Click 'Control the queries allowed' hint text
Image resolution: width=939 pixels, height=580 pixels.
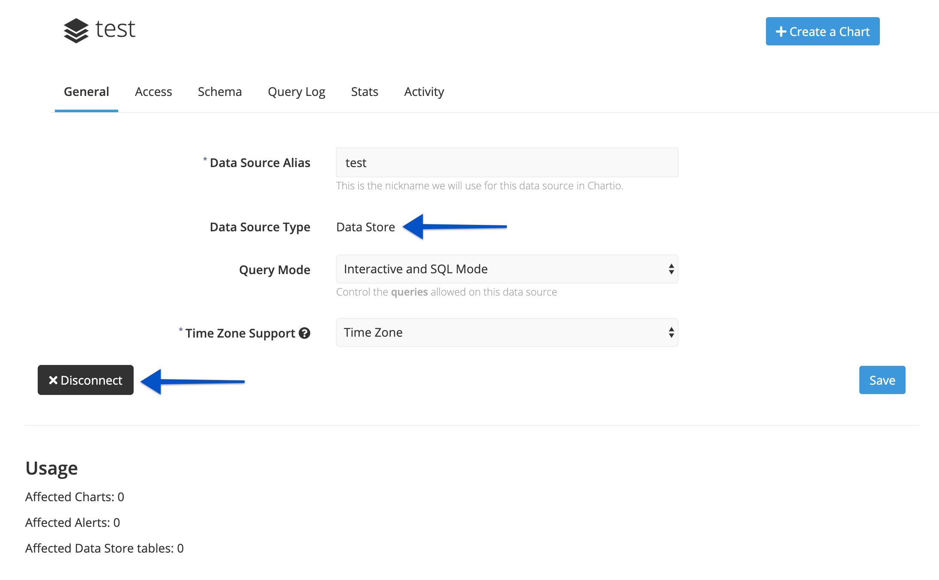447,292
